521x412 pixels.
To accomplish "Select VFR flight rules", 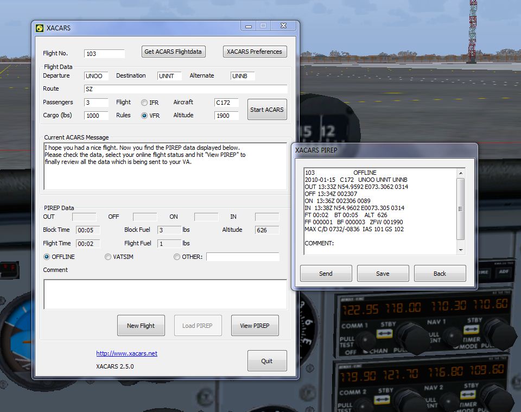I will tap(144, 116).
